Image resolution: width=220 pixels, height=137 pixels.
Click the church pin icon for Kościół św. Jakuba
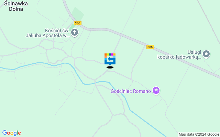click(75, 33)
